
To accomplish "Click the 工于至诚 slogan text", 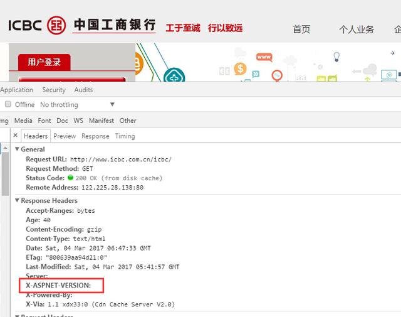I will click(x=183, y=28).
